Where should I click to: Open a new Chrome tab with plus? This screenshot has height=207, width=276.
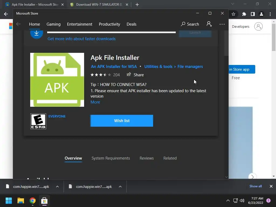tap(137, 5)
